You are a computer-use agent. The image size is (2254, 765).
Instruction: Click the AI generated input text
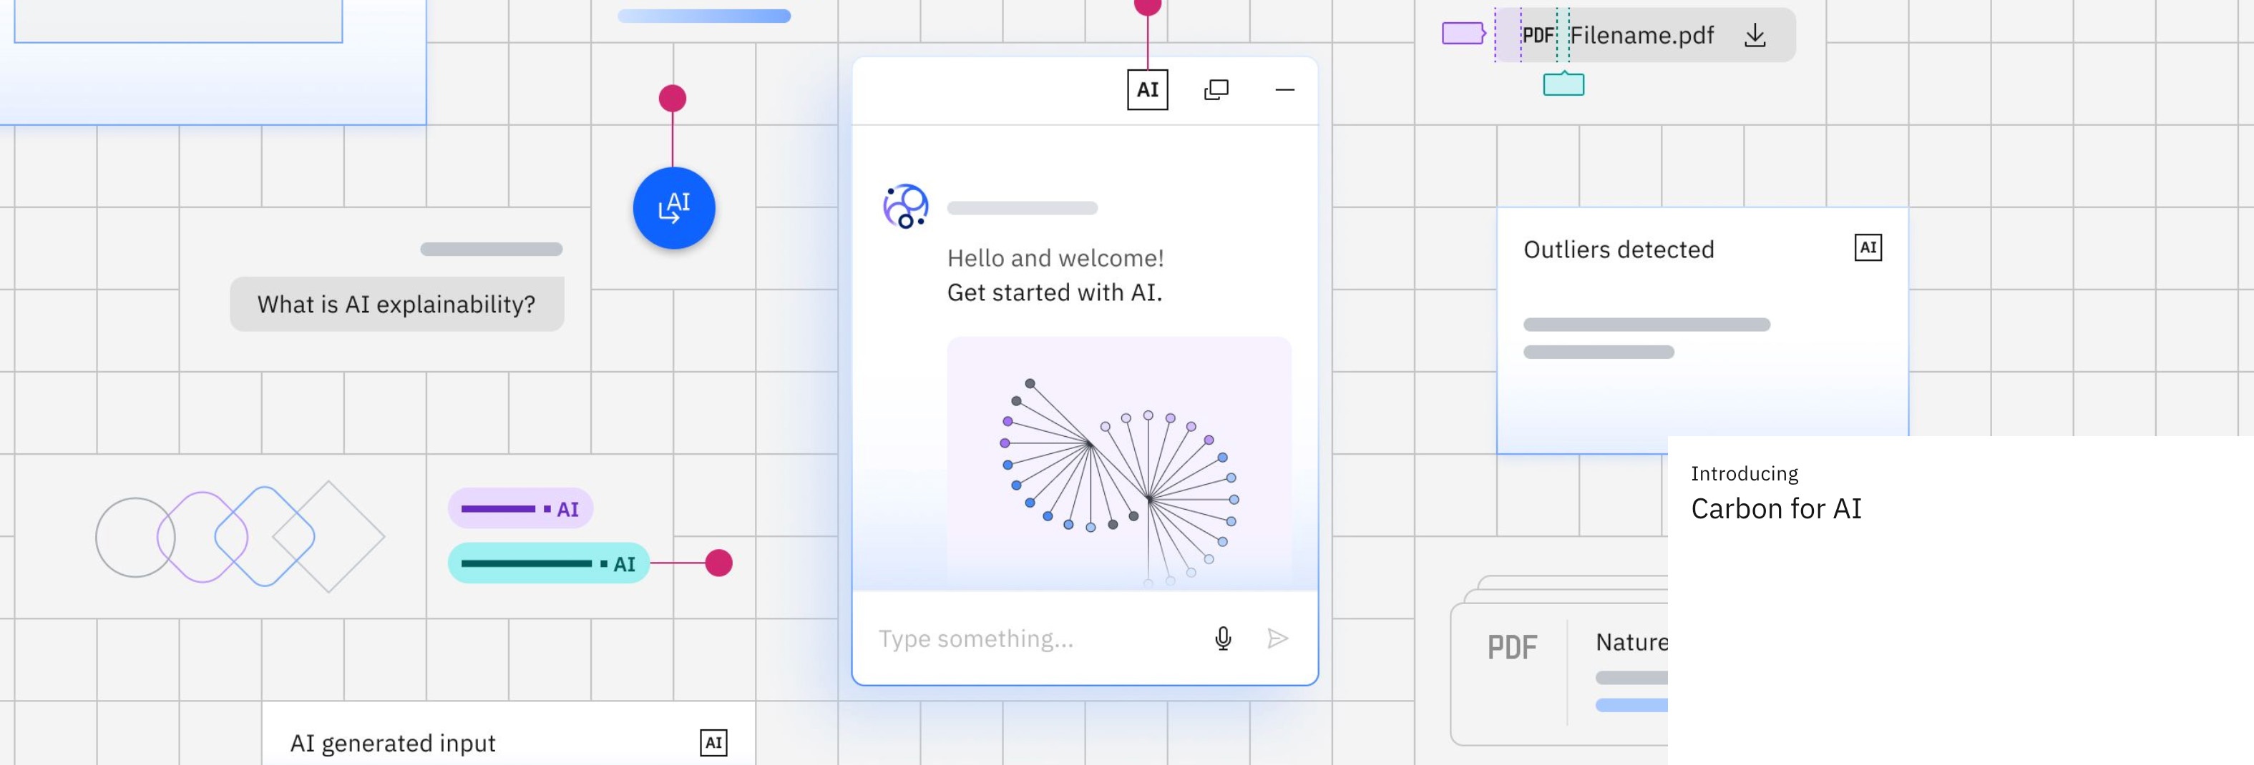(x=393, y=743)
